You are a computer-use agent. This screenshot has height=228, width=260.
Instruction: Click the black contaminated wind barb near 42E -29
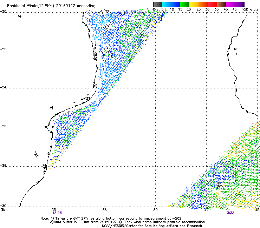(x=220, y=185)
